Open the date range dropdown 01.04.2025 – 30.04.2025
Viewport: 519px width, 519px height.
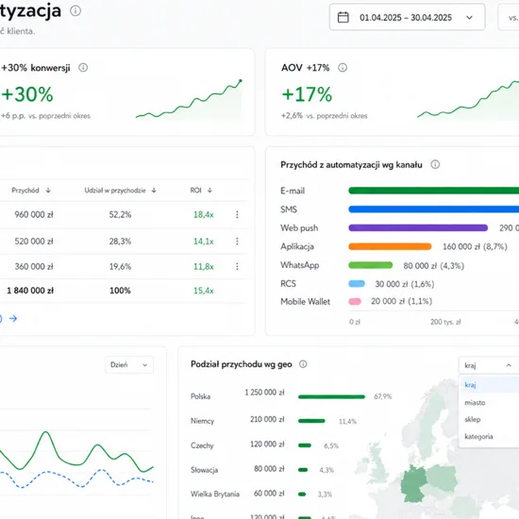[x=407, y=17]
